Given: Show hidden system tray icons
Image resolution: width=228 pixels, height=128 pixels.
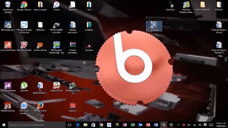Looking at the screenshot, I should 178,125.
